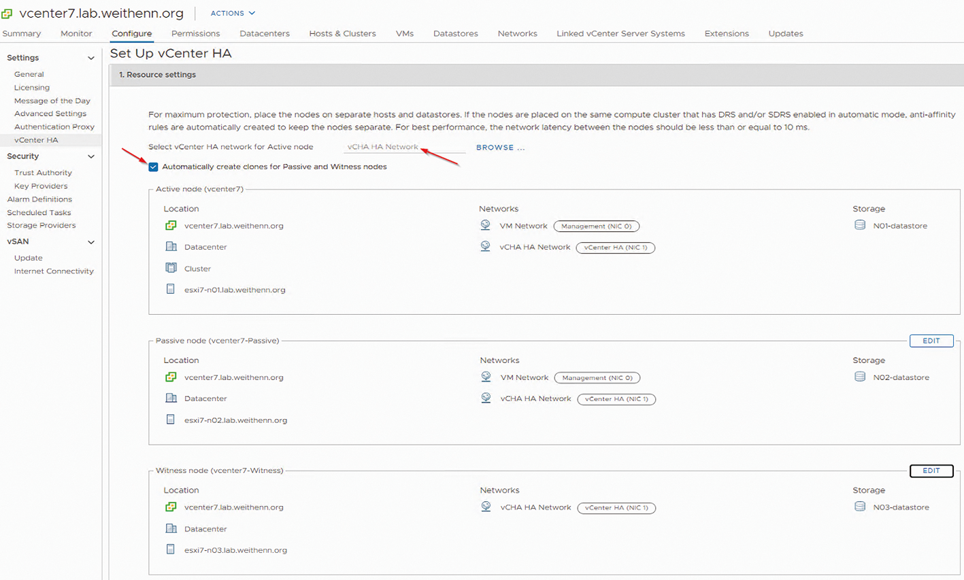Click vCenter HA (NIC 1) badge in Active node

coord(616,248)
